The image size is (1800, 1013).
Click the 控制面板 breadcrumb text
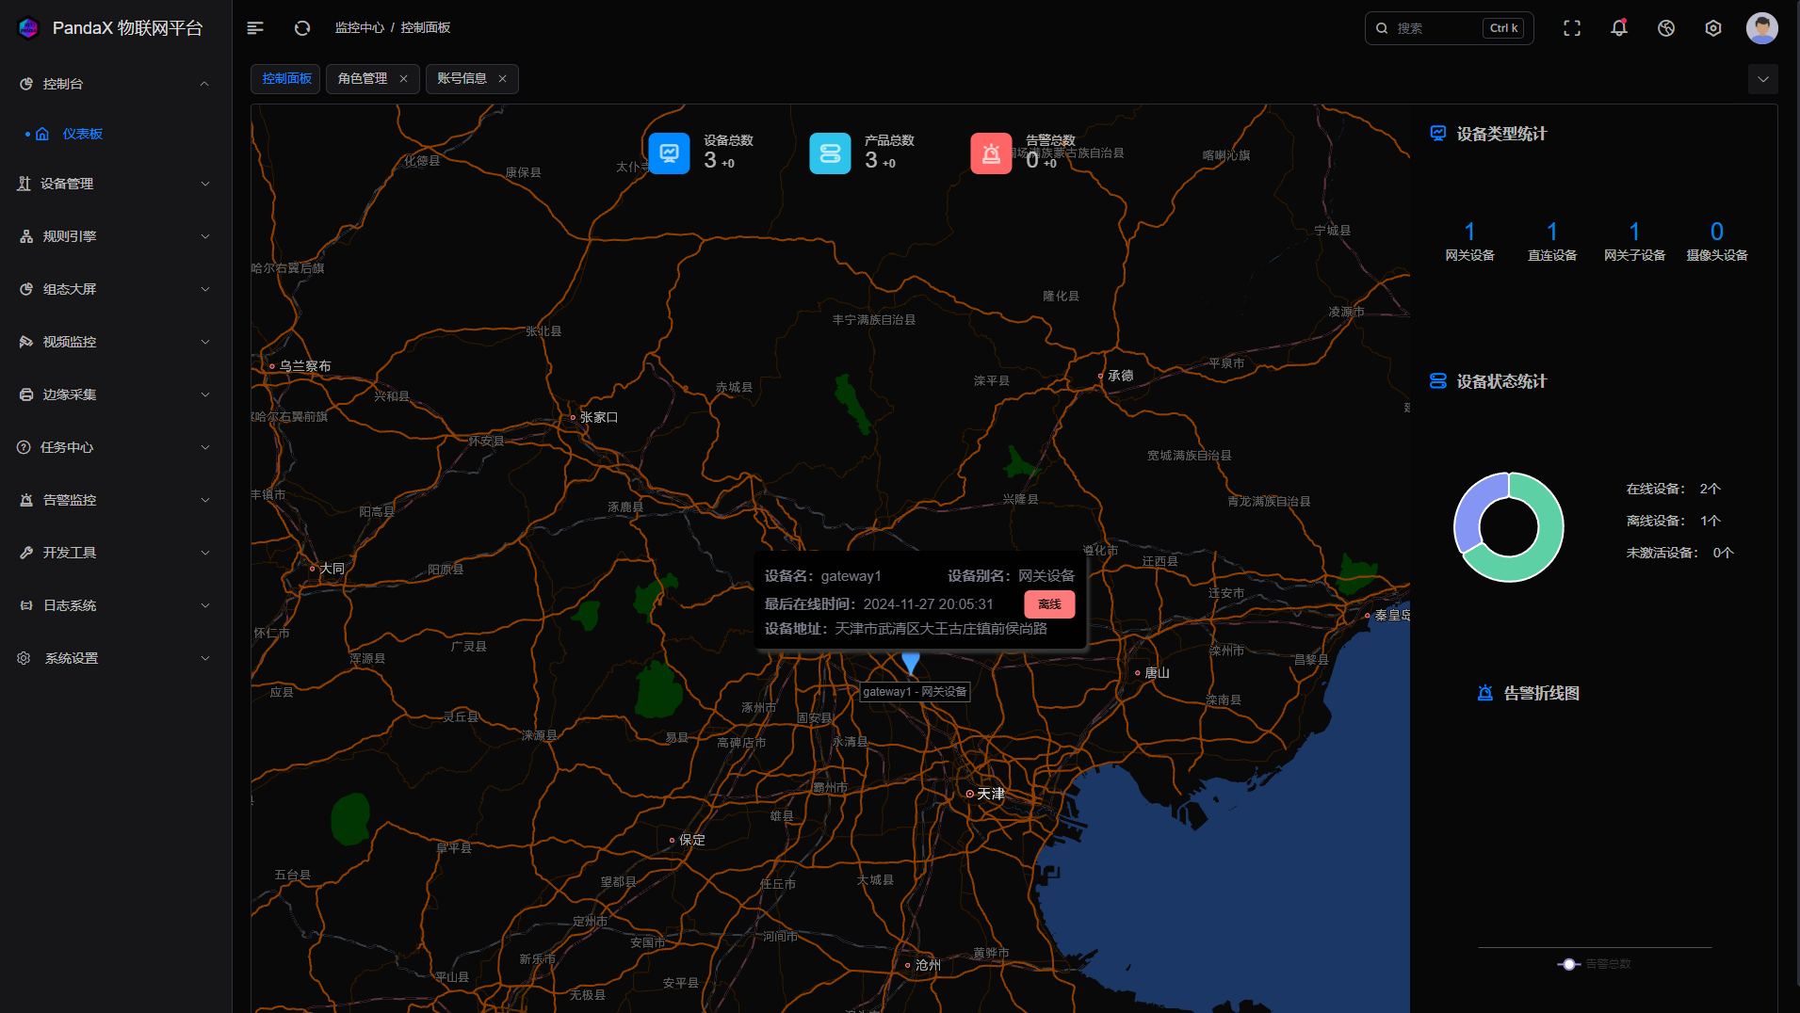[x=426, y=28]
